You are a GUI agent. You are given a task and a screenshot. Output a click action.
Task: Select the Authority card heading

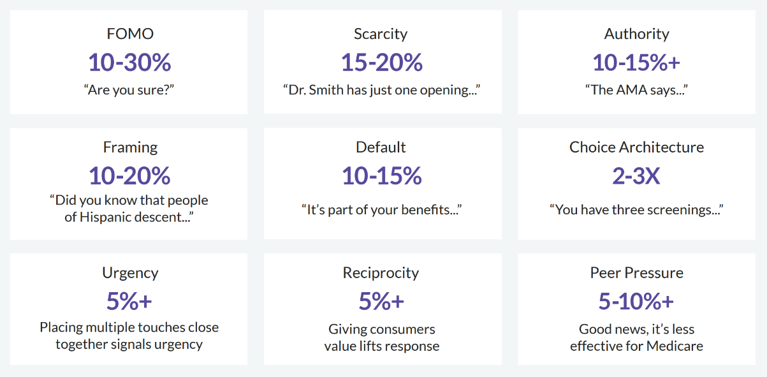(x=636, y=34)
